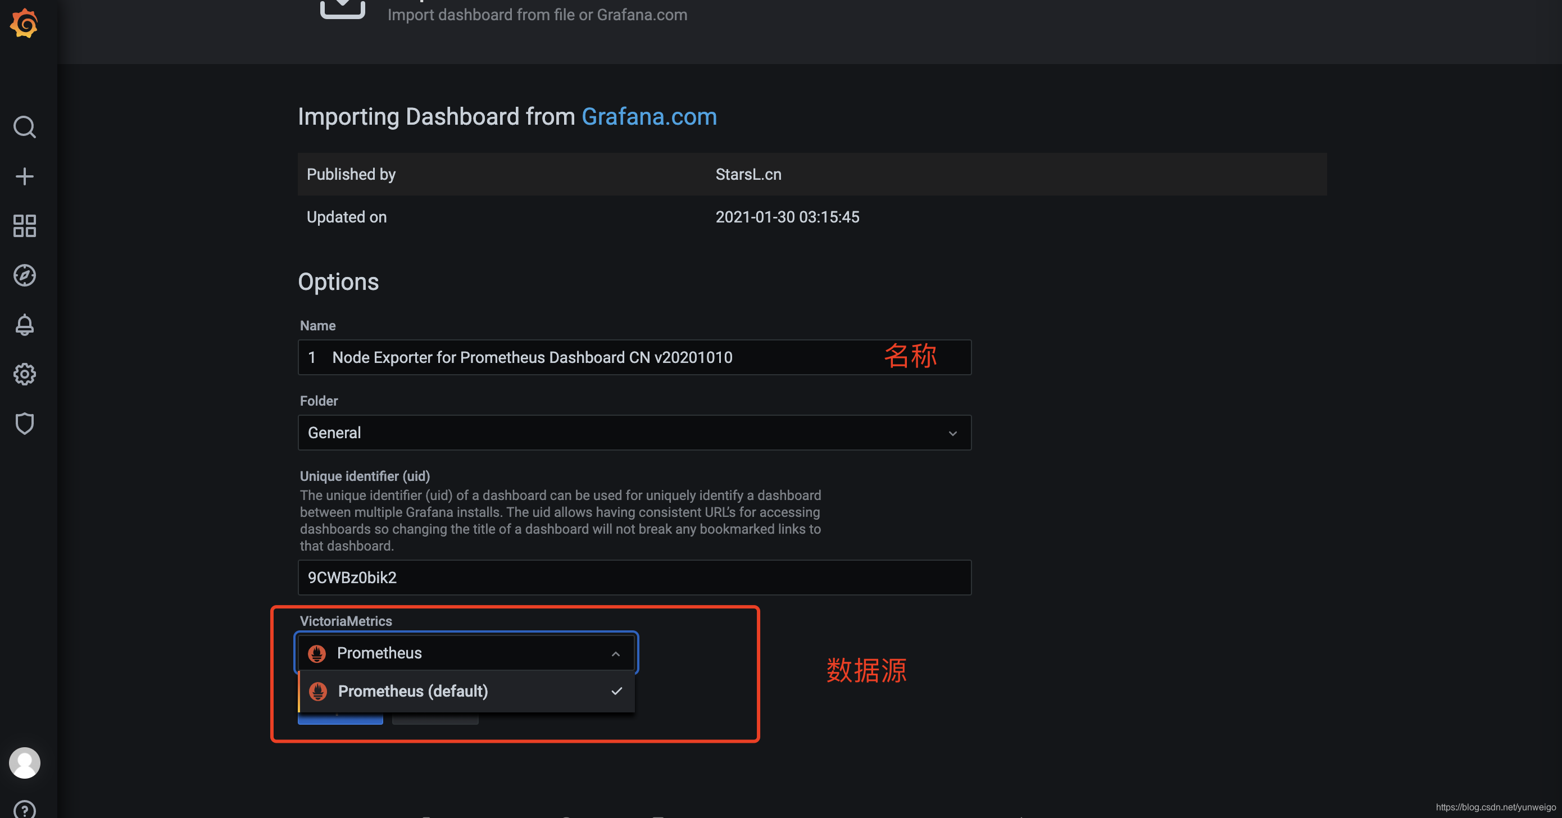Viewport: 1562px width, 818px height.
Task: Click the Published by label
Action: (351, 175)
